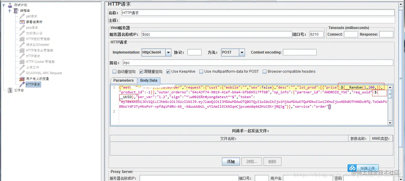Enable the 自动重定向 checkbox

pyautogui.click(x=114, y=72)
